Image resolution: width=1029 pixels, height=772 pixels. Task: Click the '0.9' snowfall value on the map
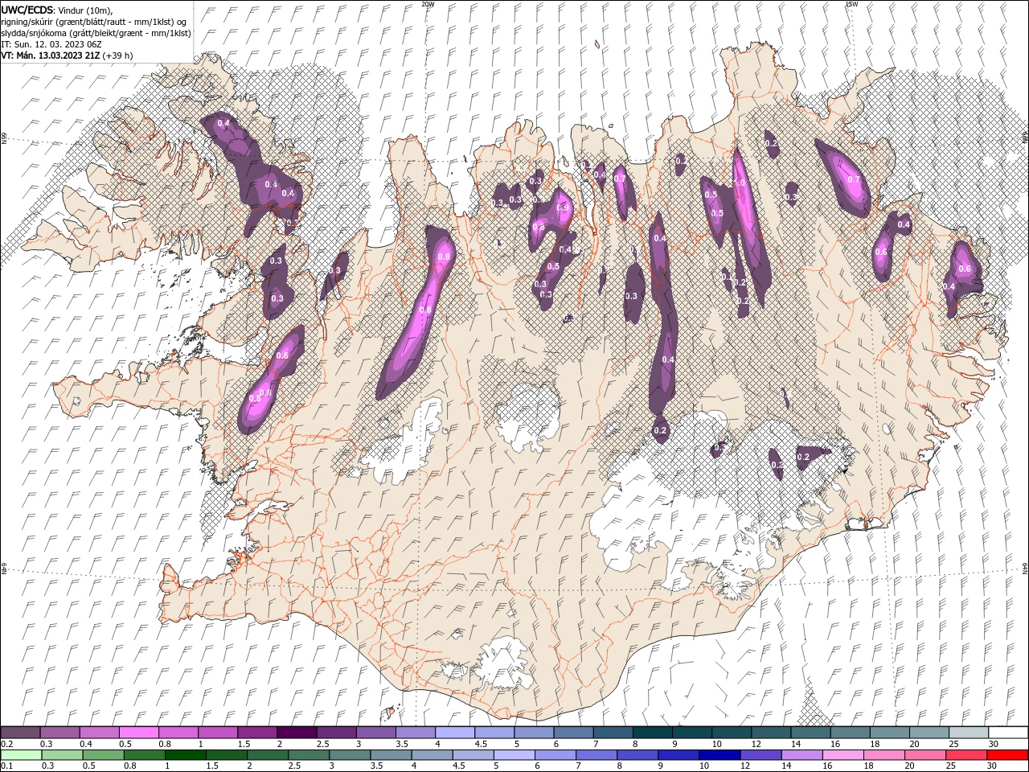point(563,208)
